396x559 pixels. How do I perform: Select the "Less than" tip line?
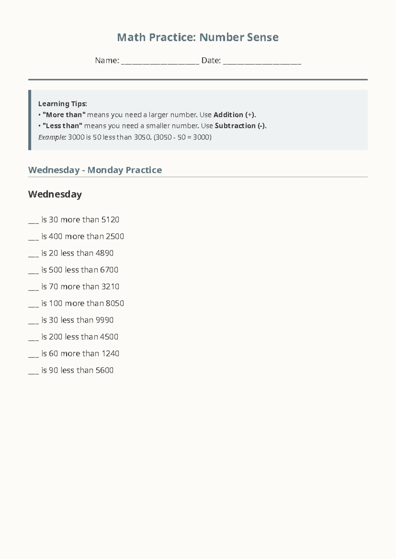pyautogui.click(x=152, y=126)
